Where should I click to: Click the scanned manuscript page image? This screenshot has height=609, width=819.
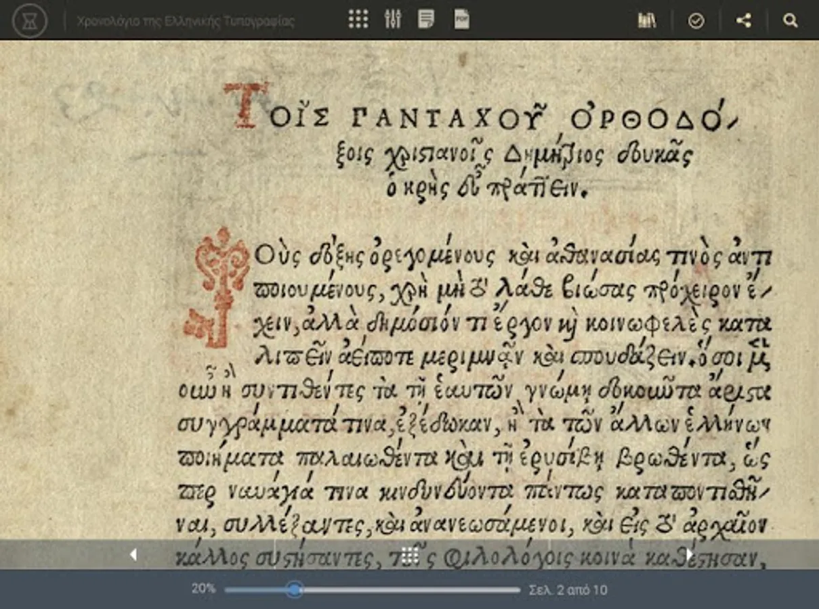(x=409, y=304)
